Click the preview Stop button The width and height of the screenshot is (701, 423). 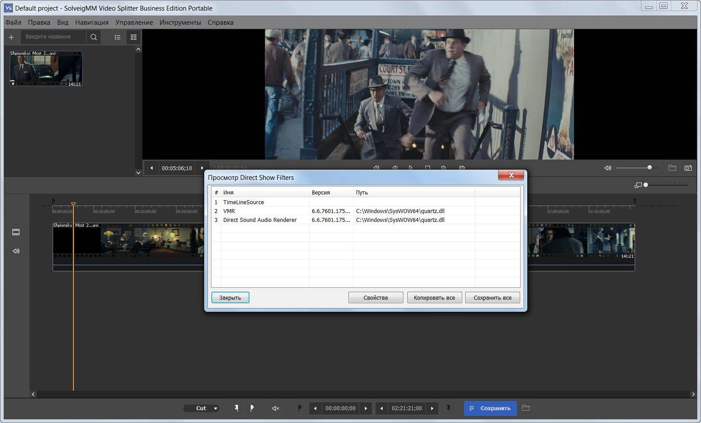[427, 168]
